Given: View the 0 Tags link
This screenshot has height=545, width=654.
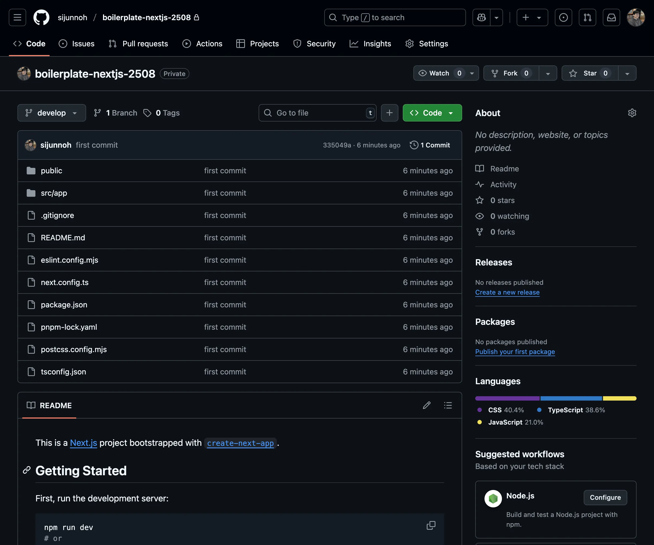Looking at the screenshot, I should (161, 113).
